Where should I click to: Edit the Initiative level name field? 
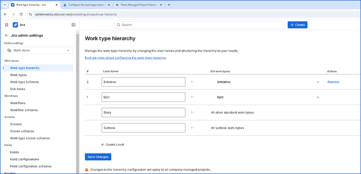[143, 82]
